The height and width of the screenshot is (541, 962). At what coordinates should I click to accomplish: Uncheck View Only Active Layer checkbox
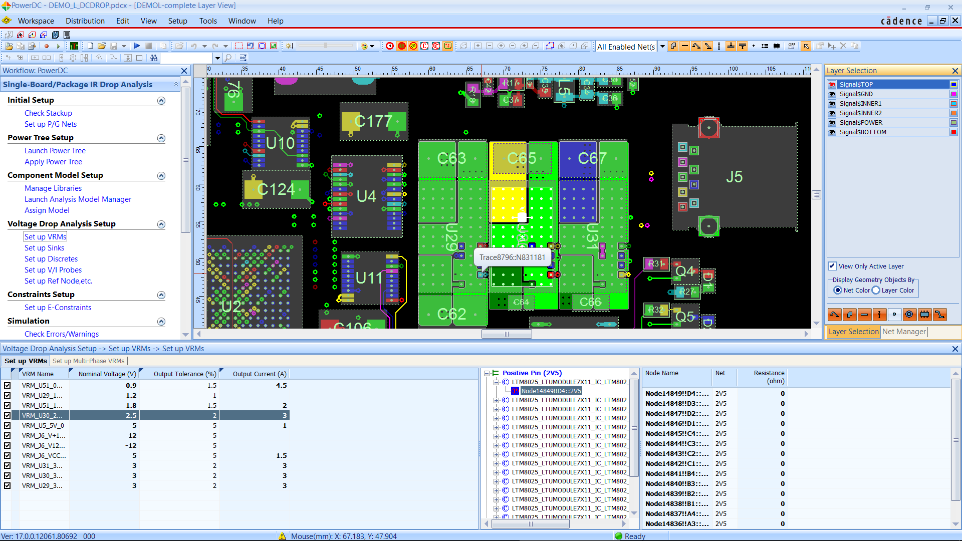click(832, 266)
